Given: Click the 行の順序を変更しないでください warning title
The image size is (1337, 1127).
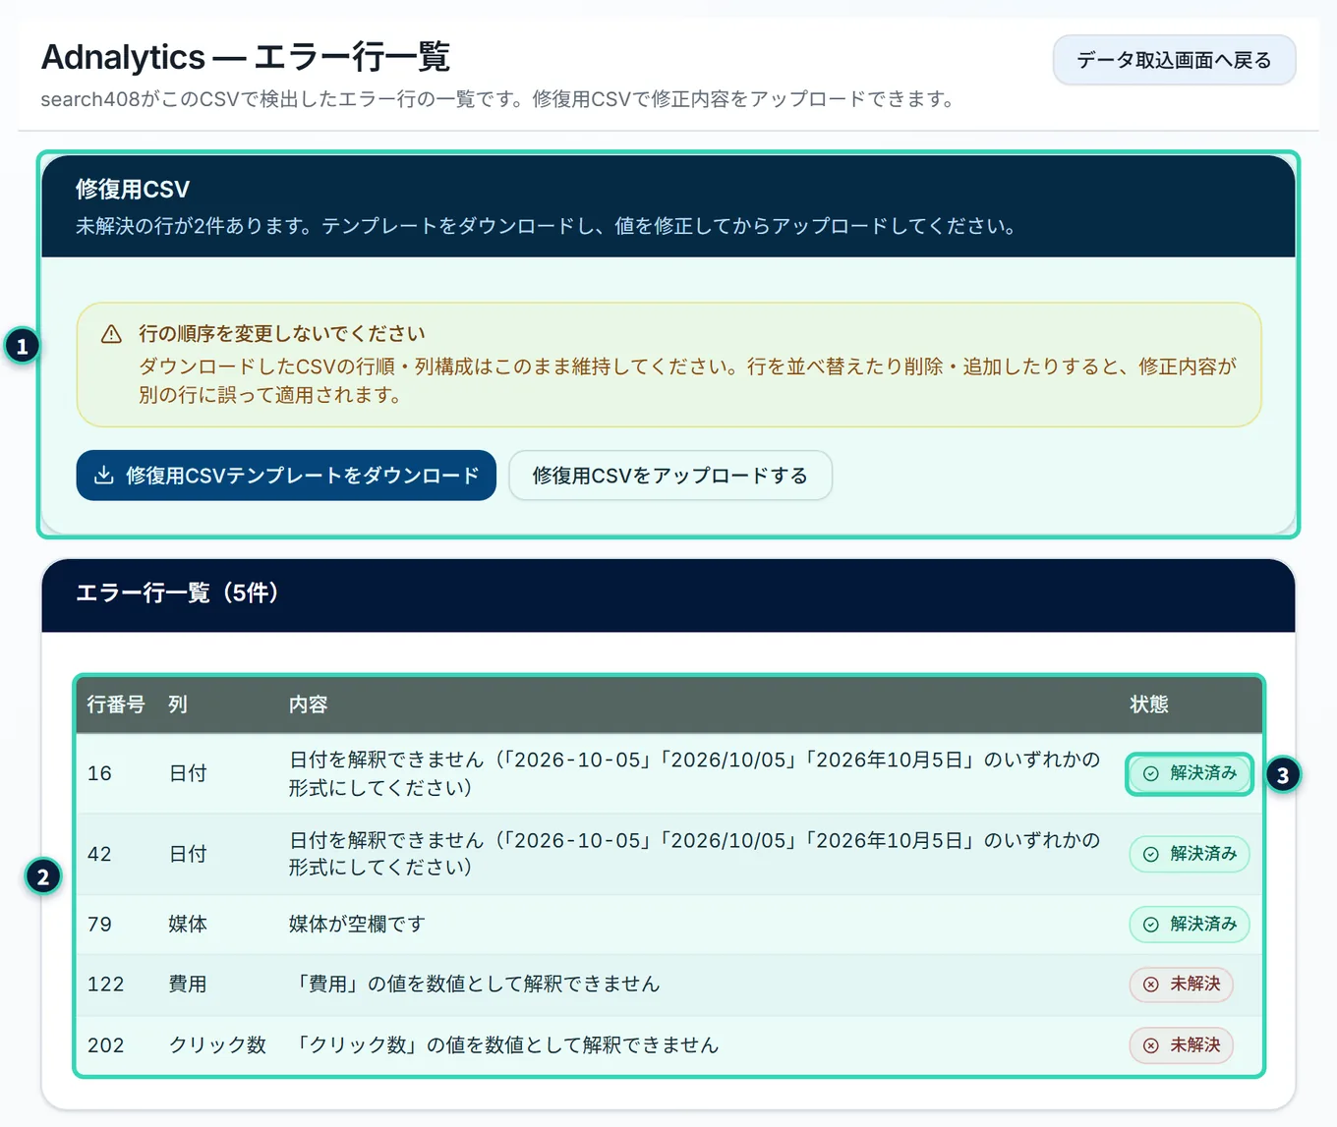Looking at the screenshot, I should [282, 334].
